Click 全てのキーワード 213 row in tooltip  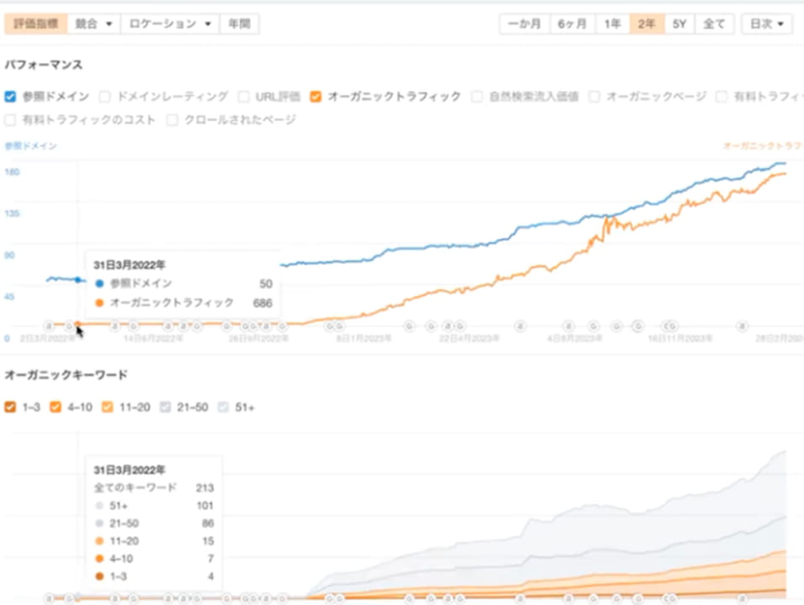click(x=154, y=487)
